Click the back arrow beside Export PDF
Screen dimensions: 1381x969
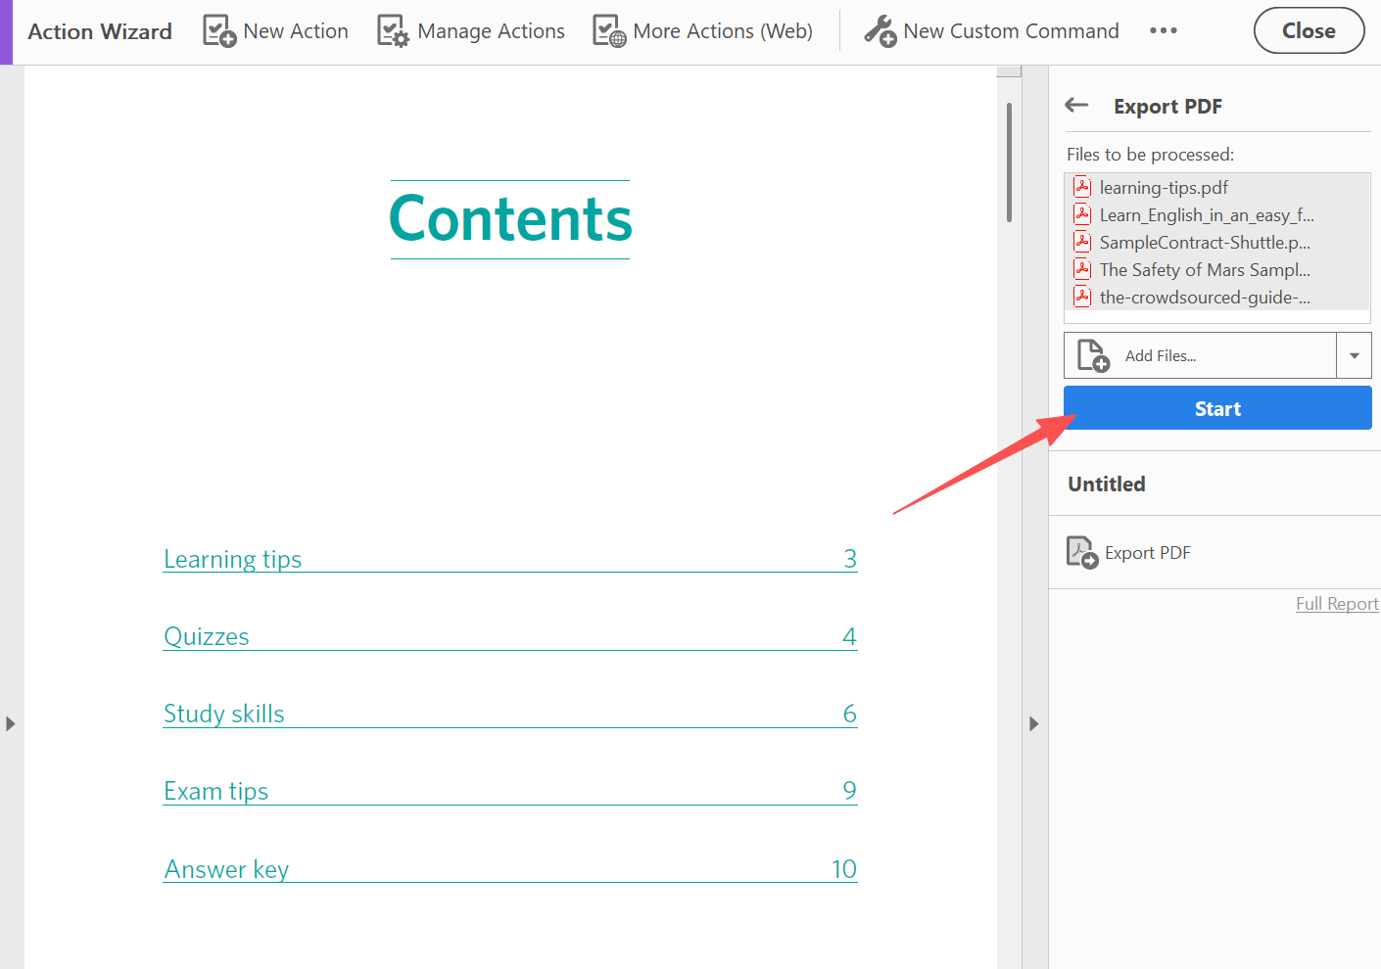pyautogui.click(x=1076, y=106)
